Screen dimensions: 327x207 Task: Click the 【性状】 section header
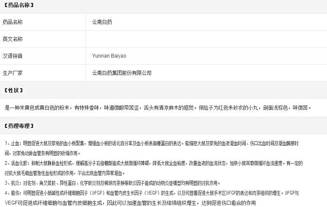pyautogui.click(x=14, y=90)
